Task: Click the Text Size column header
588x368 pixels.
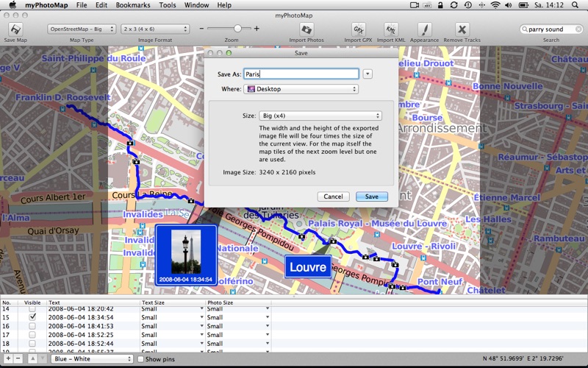Action: [x=173, y=302]
